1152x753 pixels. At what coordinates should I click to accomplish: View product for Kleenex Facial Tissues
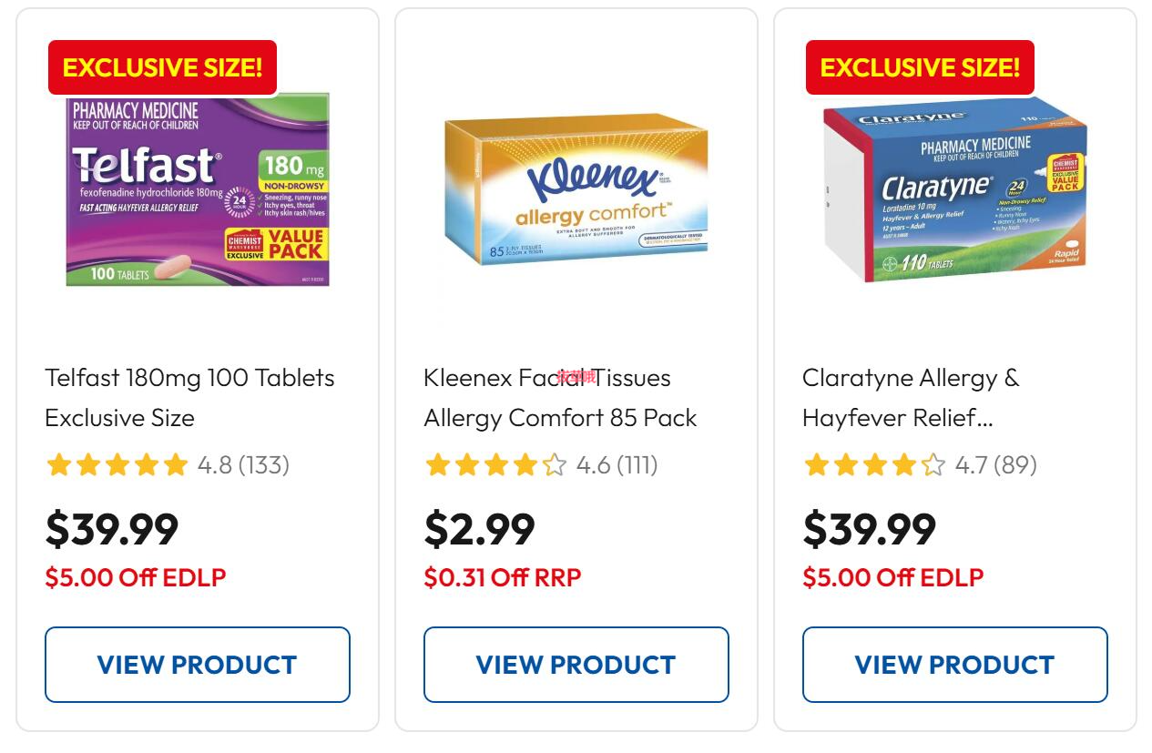pyautogui.click(x=576, y=665)
